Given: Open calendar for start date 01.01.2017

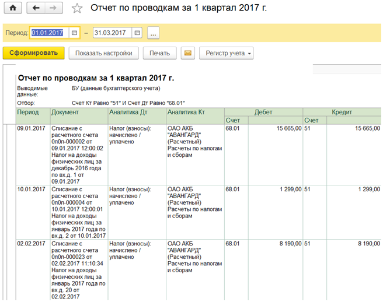Looking at the screenshot, I should pyautogui.click(x=75, y=33).
